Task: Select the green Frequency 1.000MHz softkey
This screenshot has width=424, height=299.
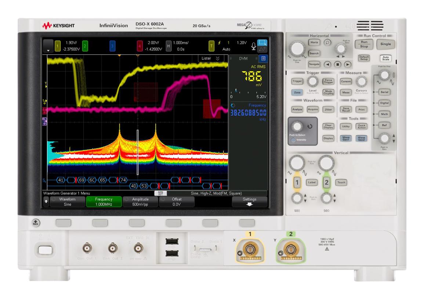Action: tap(104, 202)
